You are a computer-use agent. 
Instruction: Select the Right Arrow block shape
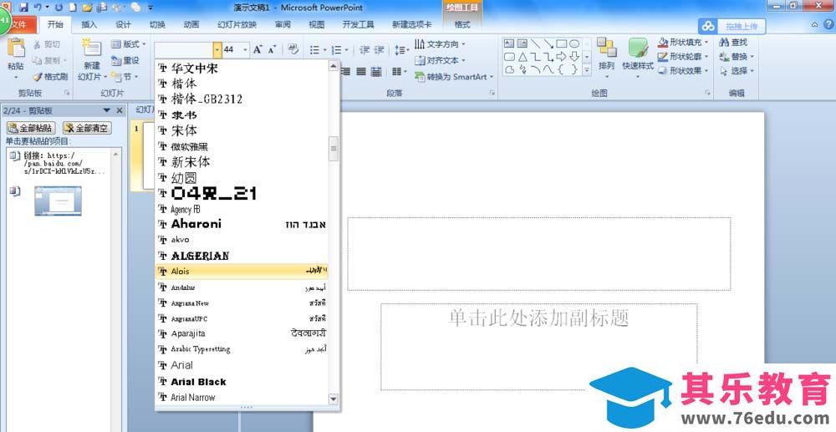(562, 57)
